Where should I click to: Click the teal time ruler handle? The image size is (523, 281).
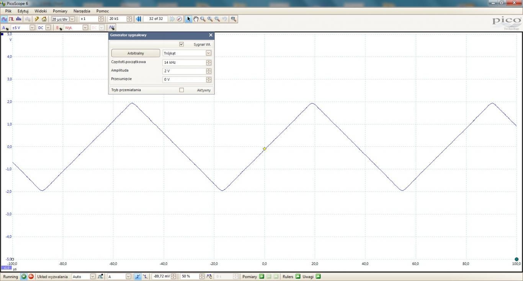click(516, 259)
